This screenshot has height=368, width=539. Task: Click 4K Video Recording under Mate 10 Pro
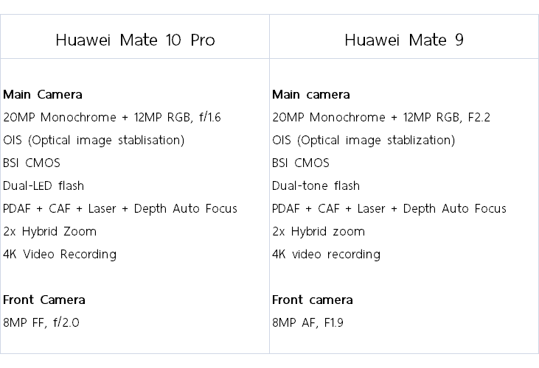[x=60, y=254]
